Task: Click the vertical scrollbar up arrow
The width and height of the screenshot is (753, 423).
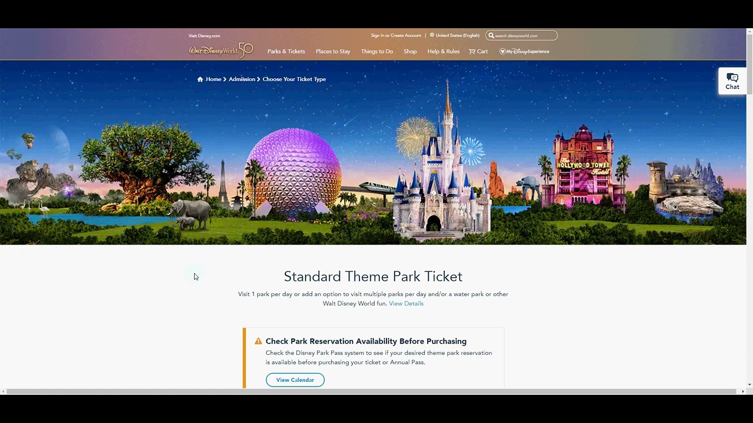Action: pos(749,32)
